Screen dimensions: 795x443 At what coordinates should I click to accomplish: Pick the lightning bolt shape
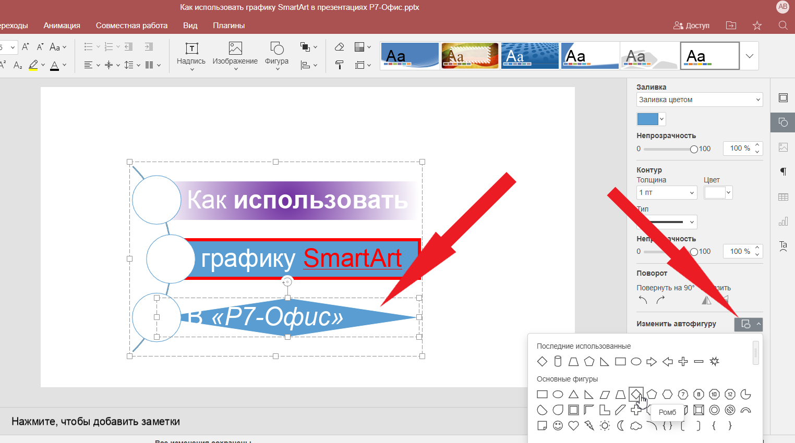(589, 426)
